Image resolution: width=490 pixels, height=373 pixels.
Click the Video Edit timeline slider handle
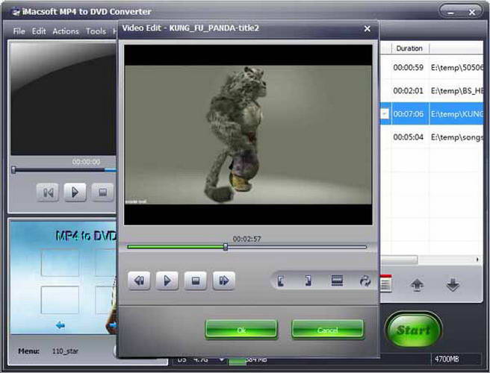tap(226, 247)
